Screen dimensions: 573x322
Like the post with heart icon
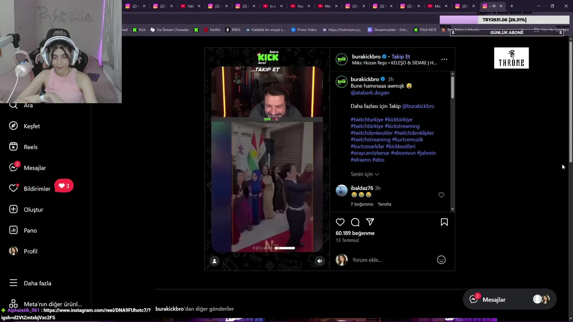pyautogui.click(x=340, y=222)
